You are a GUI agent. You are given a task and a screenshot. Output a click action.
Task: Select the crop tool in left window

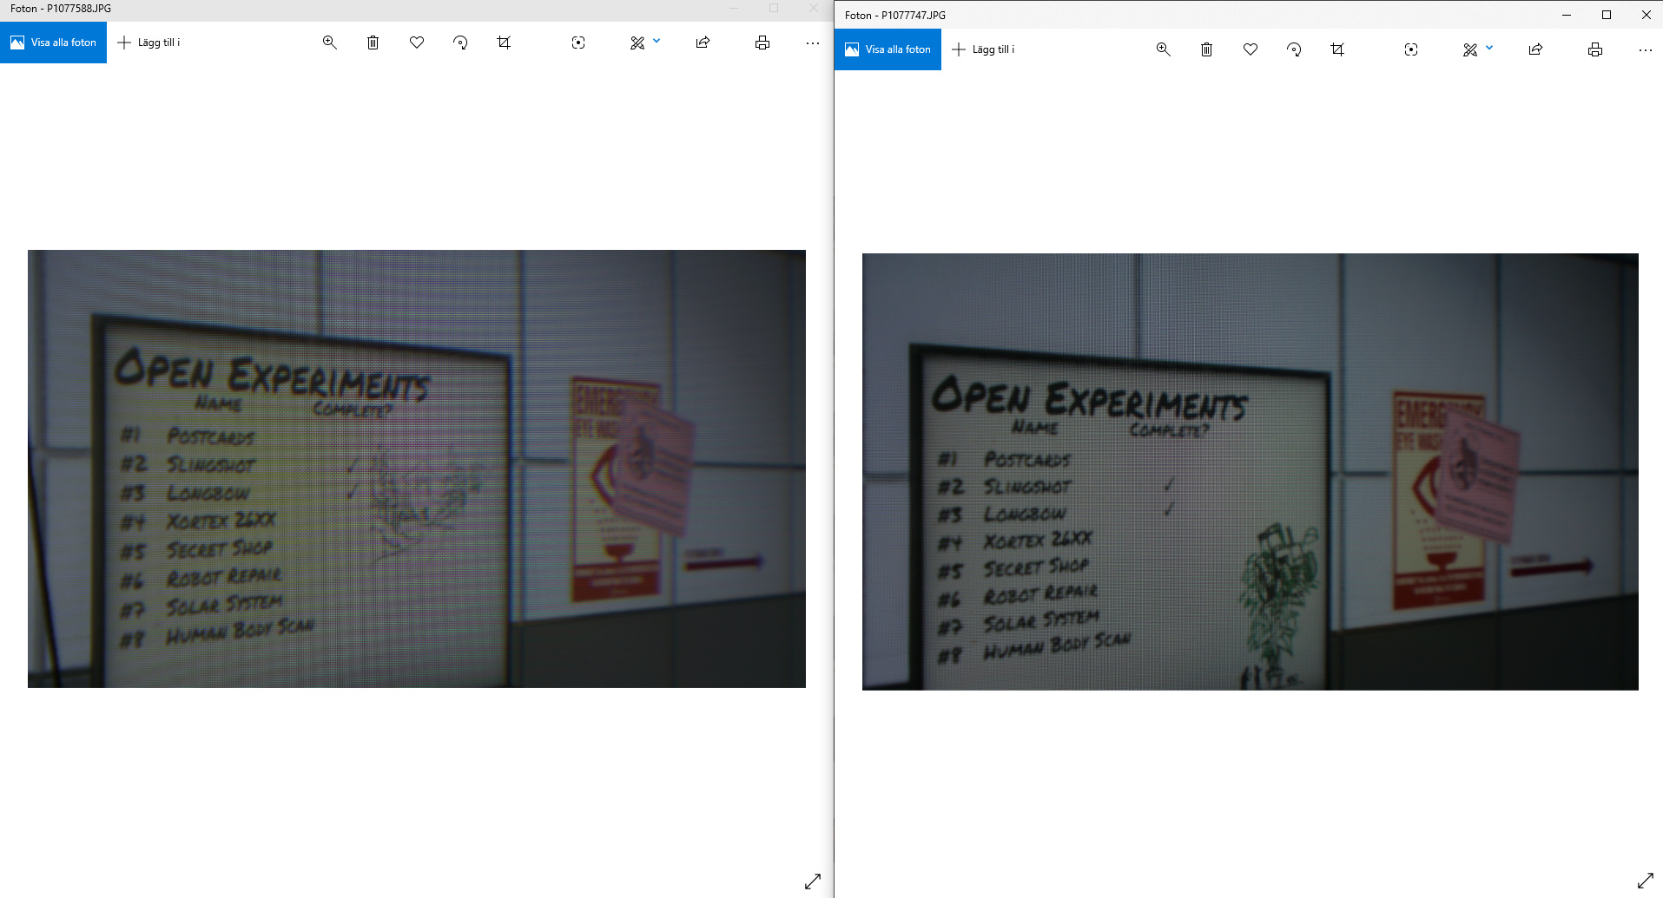(x=504, y=43)
